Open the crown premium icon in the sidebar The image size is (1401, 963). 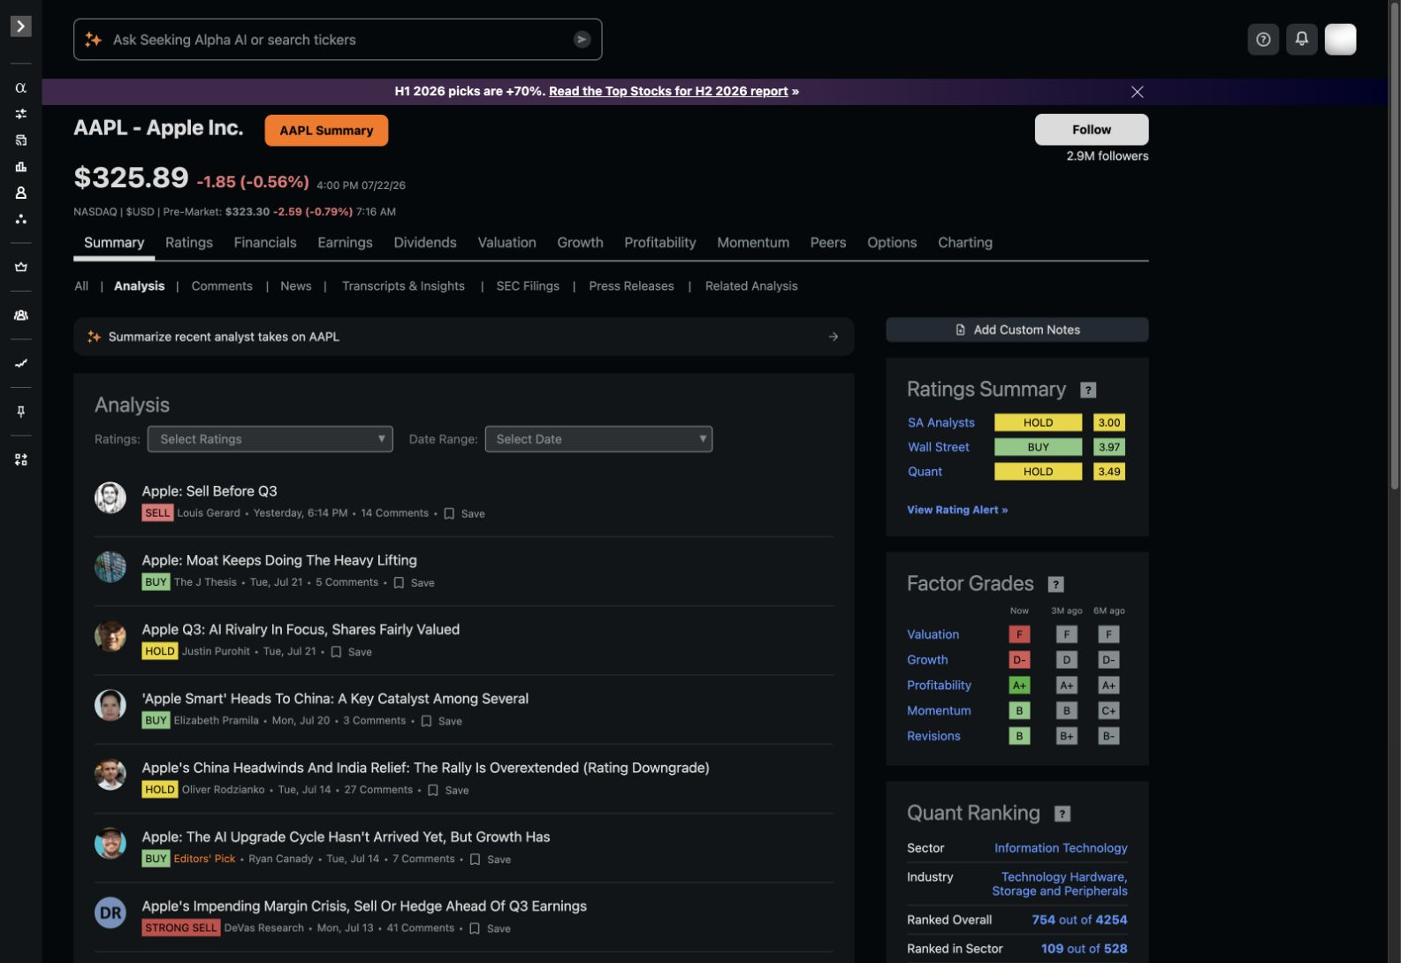click(20, 267)
